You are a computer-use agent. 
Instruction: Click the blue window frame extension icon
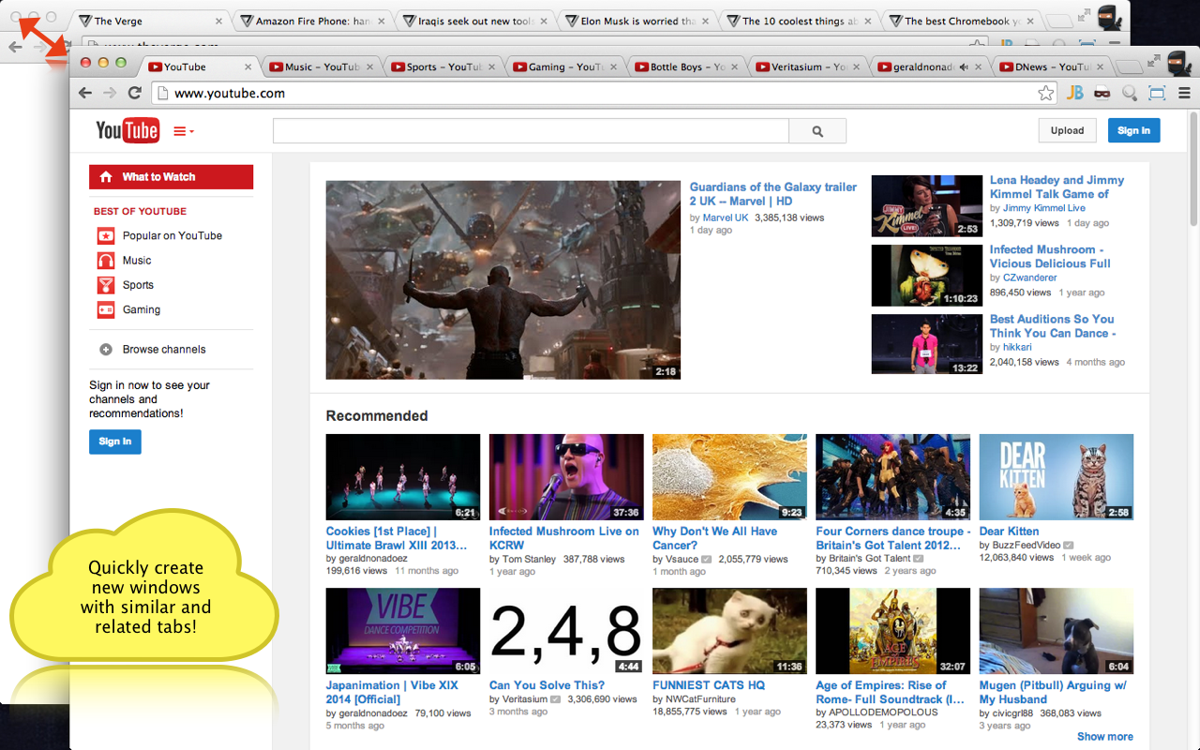tap(1157, 93)
